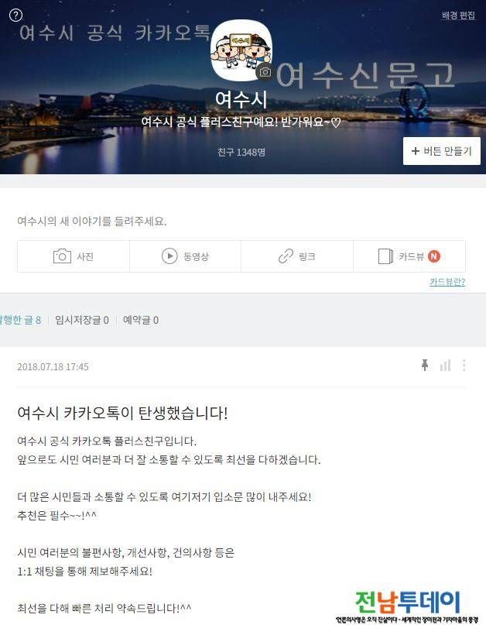Click the 사진 camera icon
The height and width of the screenshot is (625, 486).
click(62, 256)
